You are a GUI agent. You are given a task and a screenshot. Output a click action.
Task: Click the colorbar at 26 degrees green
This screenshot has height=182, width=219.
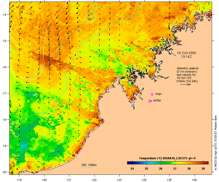pyautogui.click(x=161, y=163)
